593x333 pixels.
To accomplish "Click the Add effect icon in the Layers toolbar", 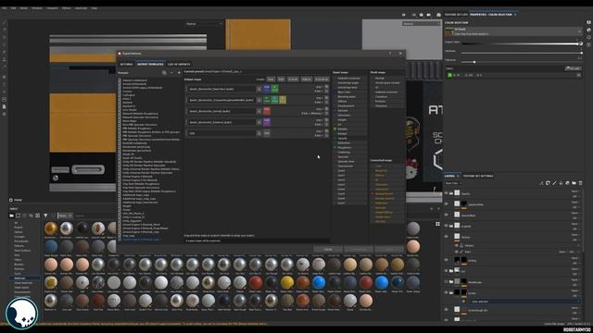I will pos(541,183).
